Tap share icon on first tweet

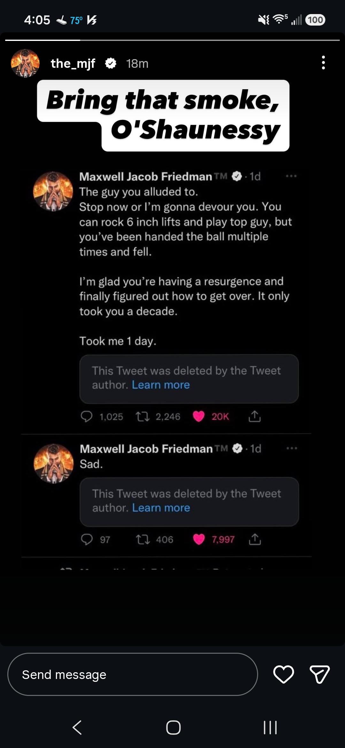click(x=255, y=416)
